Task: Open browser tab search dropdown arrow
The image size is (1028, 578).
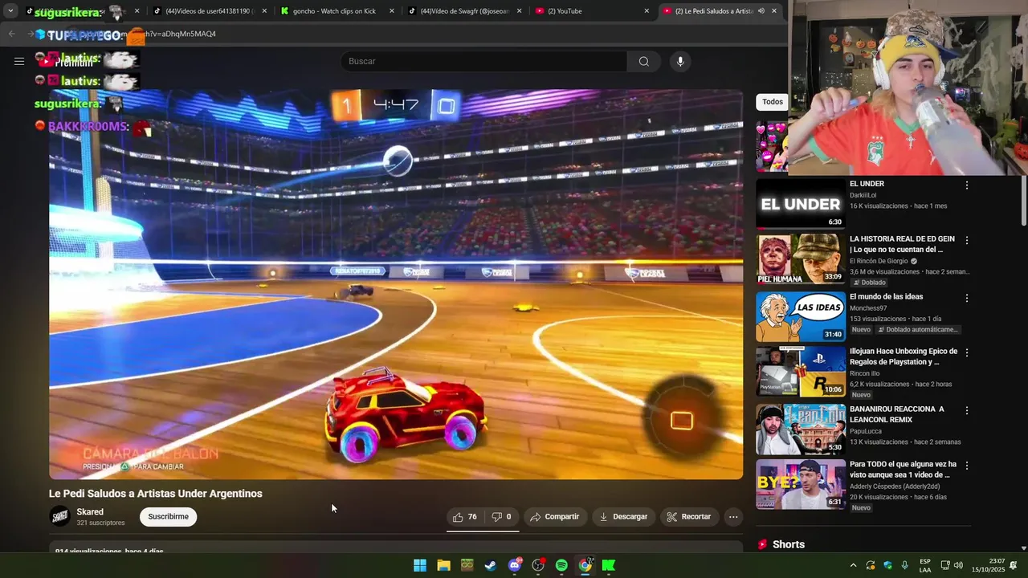Action: click(x=10, y=11)
